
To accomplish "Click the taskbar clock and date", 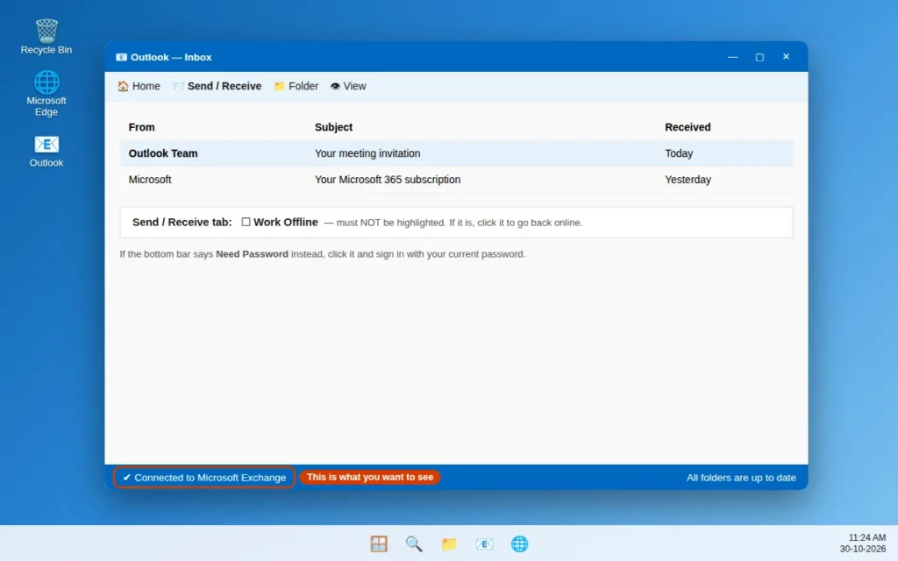I will [863, 543].
